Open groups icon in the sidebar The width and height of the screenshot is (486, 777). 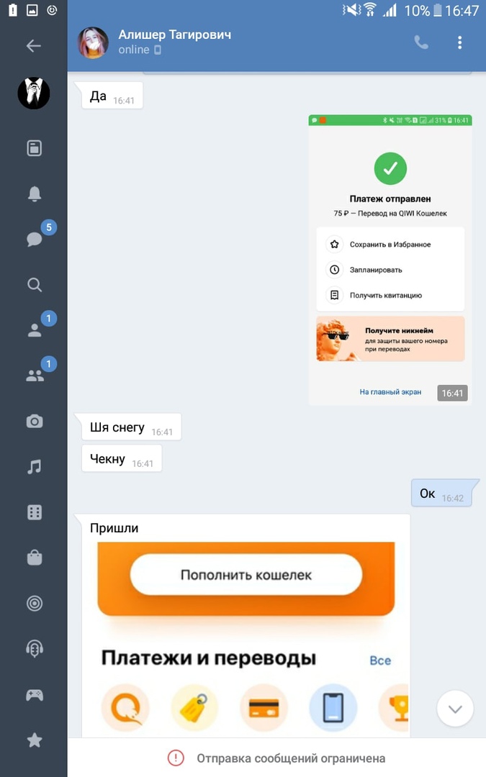point(35,376)
